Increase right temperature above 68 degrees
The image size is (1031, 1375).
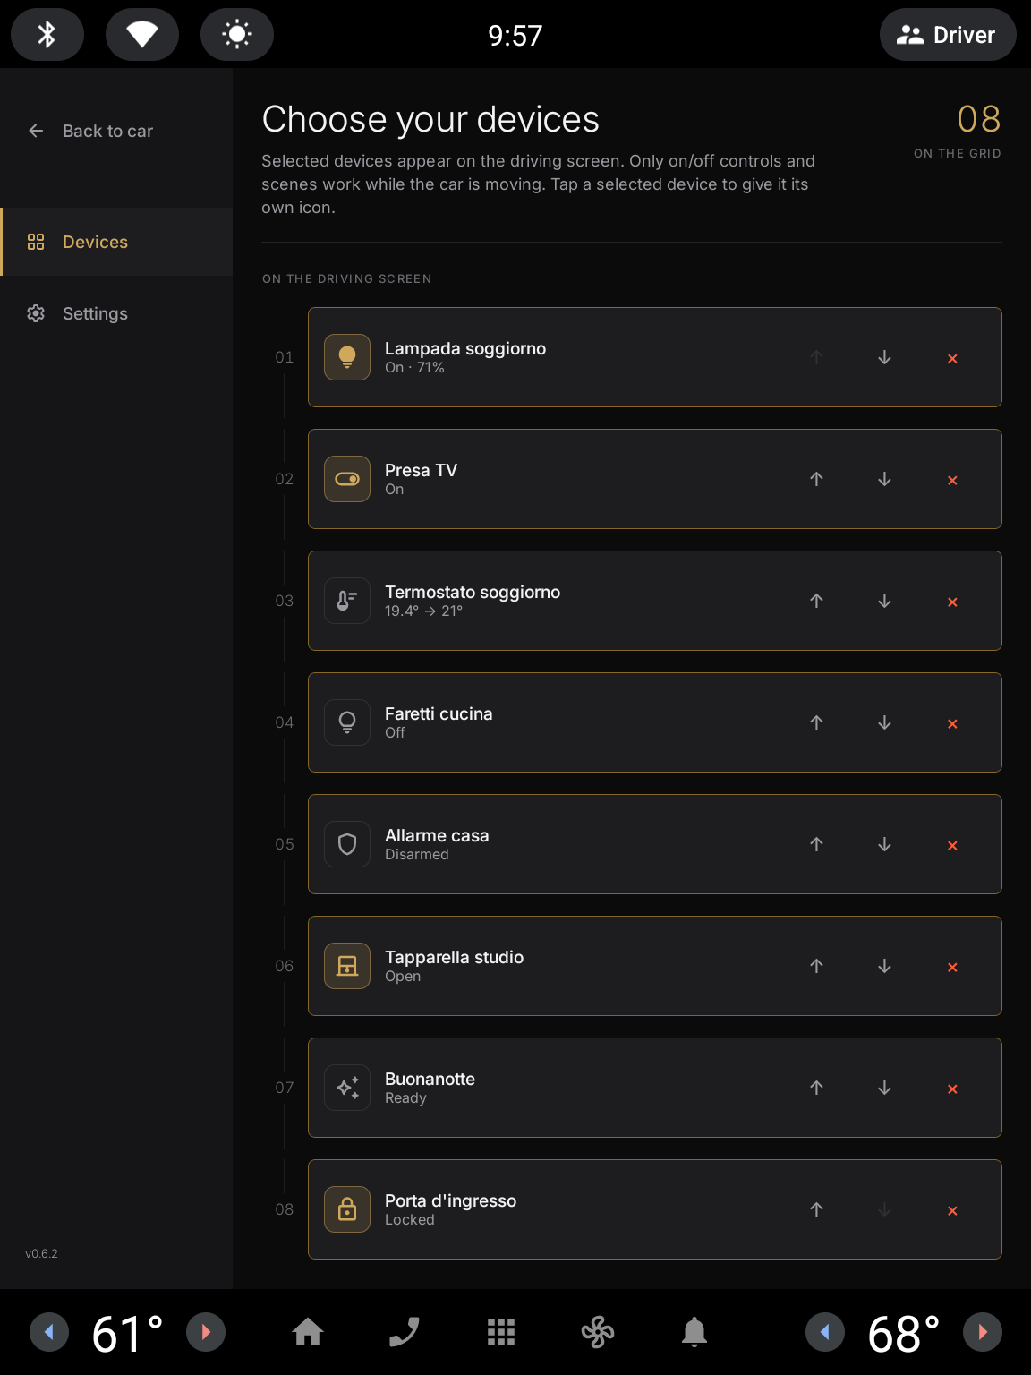[x=983, y=1332]
